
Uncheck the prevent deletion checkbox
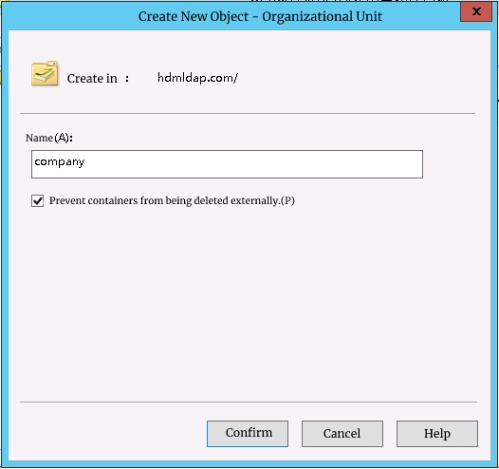(x=38, y=201)
